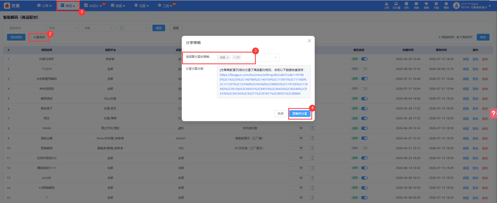Image resolution: width=497 pixels, height=203 pixels.
Task: Toggle enable switch for 未命名规则 row
Action: [x=364, y=88]
